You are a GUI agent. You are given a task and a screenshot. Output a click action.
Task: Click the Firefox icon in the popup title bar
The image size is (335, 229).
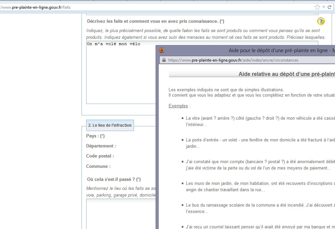pyautogui.click(x=162, y=50)
